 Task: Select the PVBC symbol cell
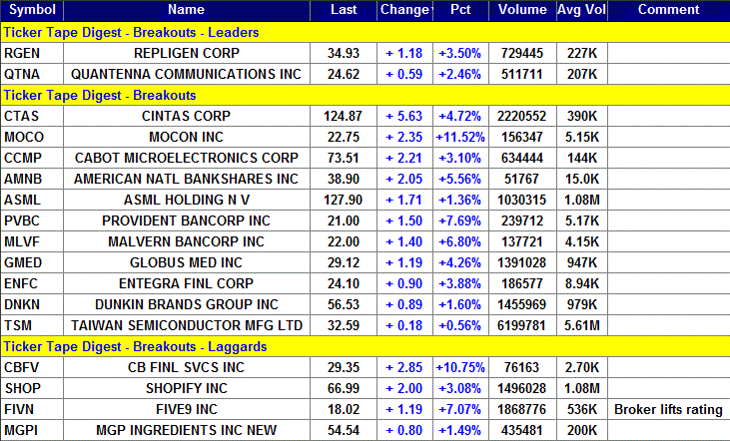(32, 220)
